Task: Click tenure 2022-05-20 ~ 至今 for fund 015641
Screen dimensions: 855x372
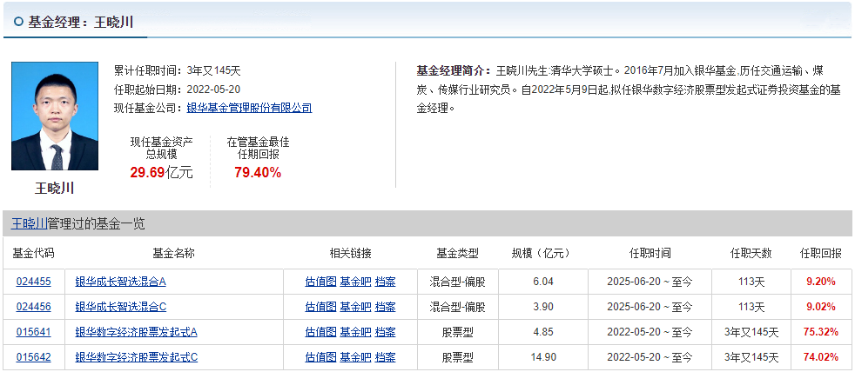Action: tap(650, 332)
